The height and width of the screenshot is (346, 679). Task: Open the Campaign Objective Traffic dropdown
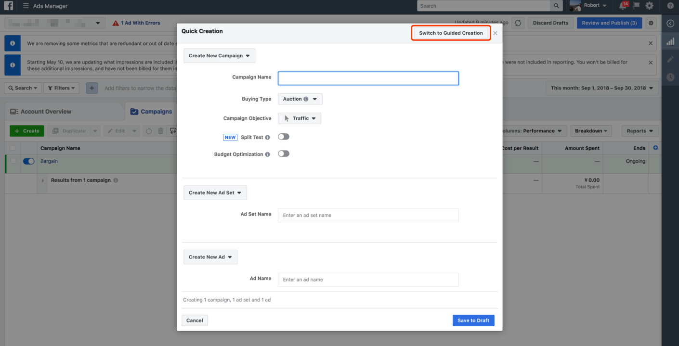pos(300,118)
